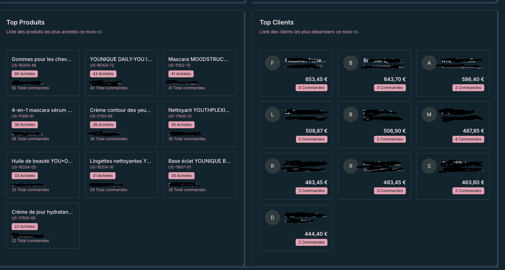Click the reference US-11607-01
The width and height of the screenshot is (505, 270).
[180, 167]
